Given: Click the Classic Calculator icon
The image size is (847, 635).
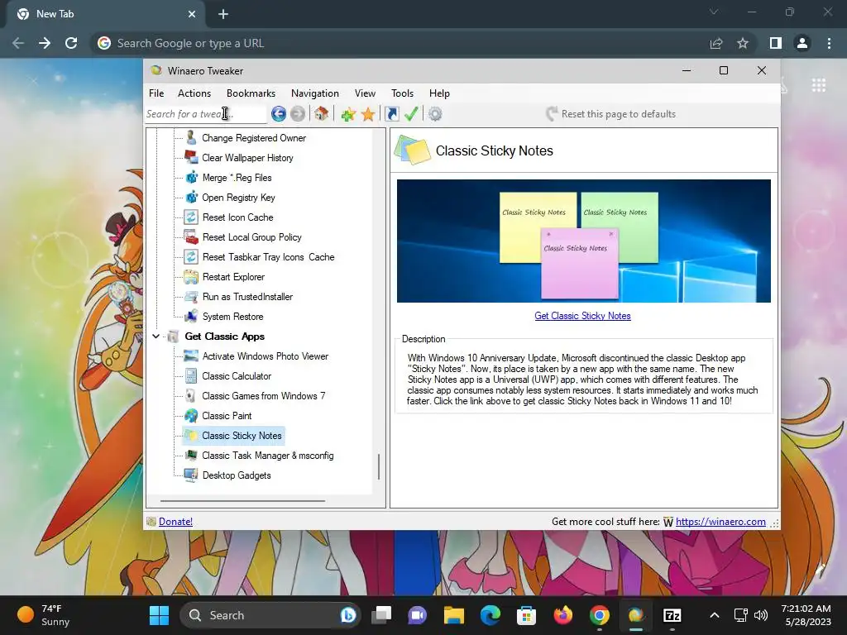Looking at the screenshot, I should (x=191, y=376).
